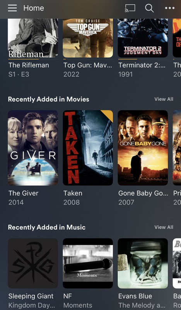Image resolution: width=181 pixels, height=310 pixels.
Task: Open the three-dot more options menu
Action: click(x=170, y=8)
